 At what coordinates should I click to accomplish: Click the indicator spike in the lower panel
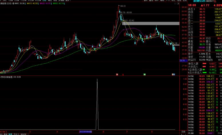97,104
